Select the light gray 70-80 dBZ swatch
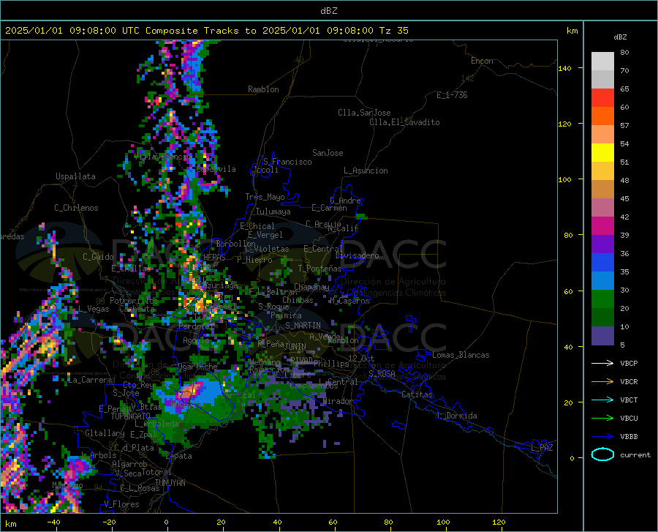Screen dimensions: 658x532 [x=602, y=61]
